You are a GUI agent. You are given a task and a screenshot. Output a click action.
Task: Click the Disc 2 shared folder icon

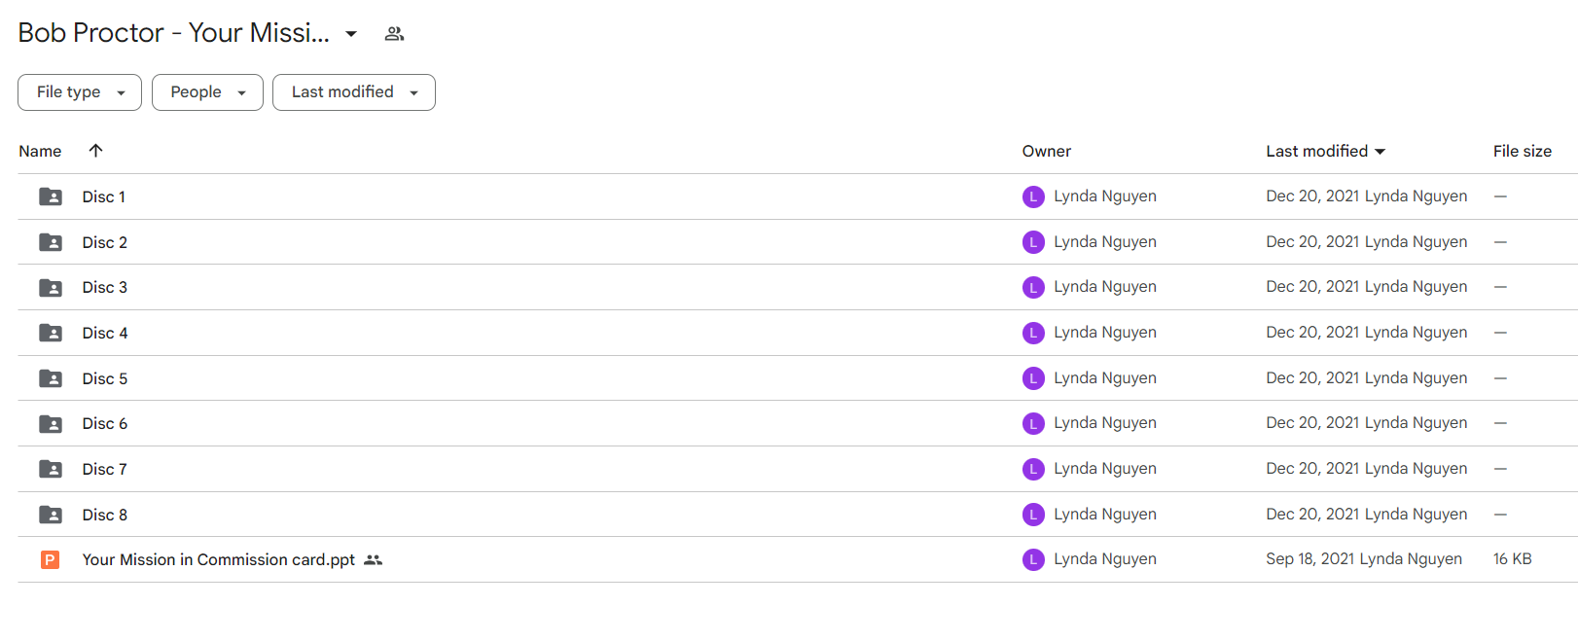[51, 242]
